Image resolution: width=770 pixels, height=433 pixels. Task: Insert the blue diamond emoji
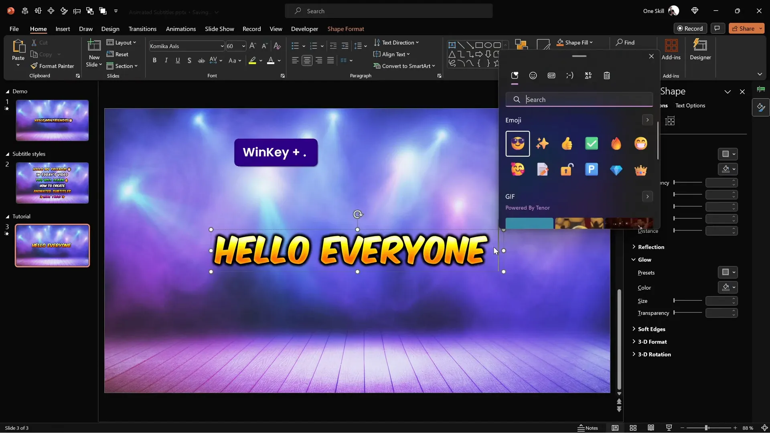[616, 170]
